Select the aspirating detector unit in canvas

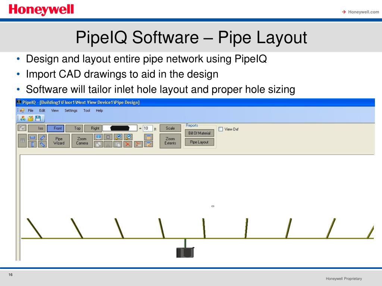click(x=185, y=252)
